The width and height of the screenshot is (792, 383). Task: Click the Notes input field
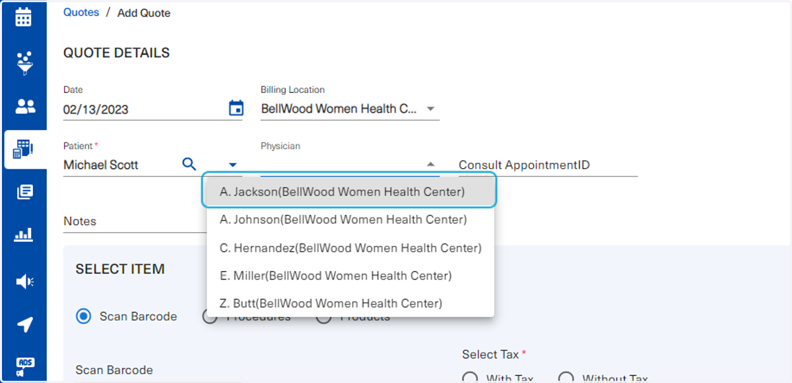click(x=135, y=221)
